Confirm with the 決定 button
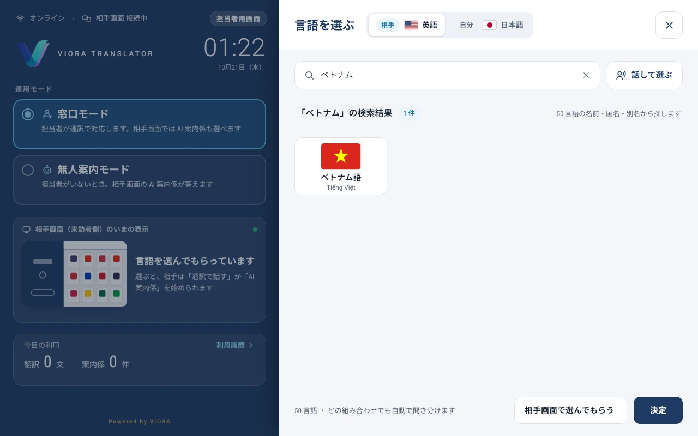This screenshot has width=698, height=436. coord(658,410)
